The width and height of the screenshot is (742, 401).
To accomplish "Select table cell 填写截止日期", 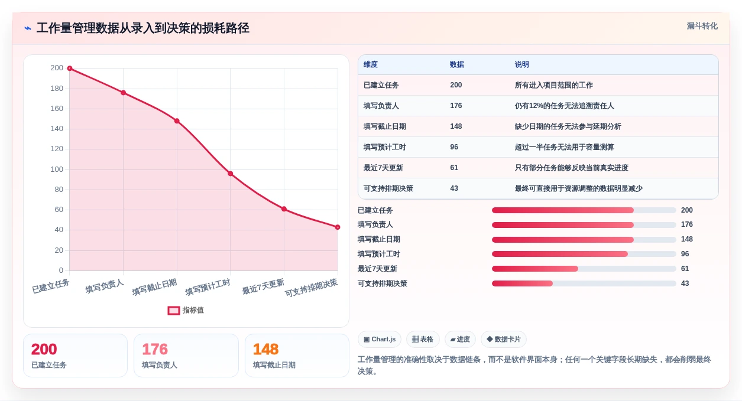I will 385,126.
